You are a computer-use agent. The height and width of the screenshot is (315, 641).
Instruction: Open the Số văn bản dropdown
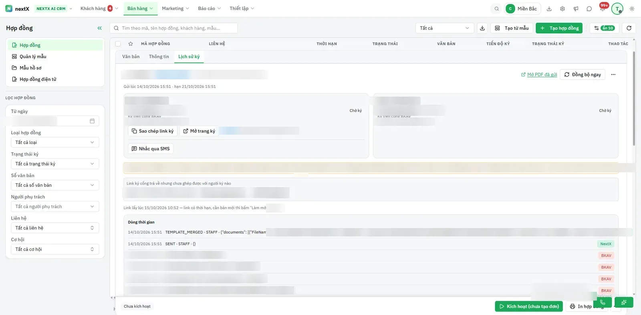pyautogui.click(x=55, y=185)
